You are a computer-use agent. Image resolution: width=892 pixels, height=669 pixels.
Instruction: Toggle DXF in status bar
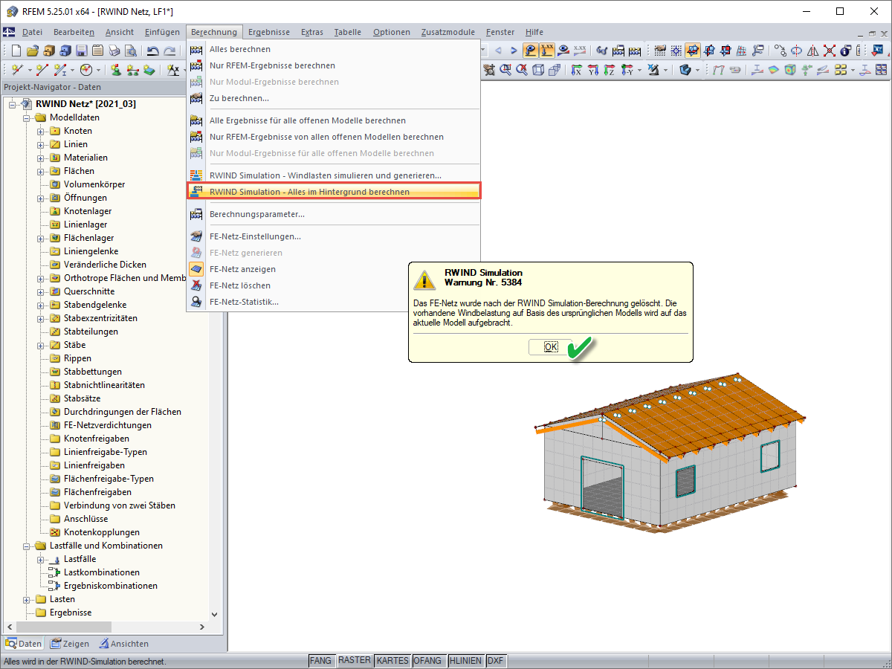coord(496,661)
